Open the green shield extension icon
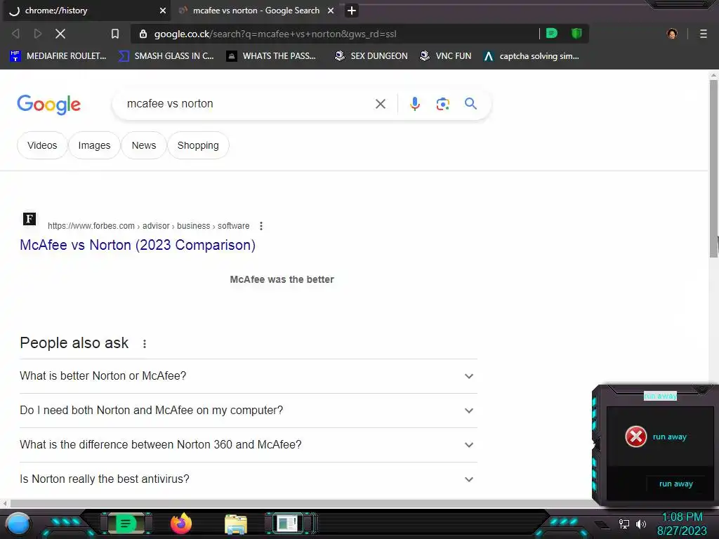This screenshot has height=539, width=719. pos(576,34)
